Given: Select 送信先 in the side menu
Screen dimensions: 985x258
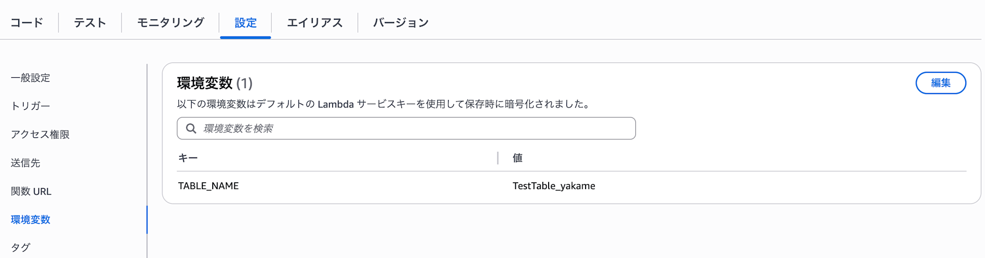Looking at the screenshot, I should coord(26,163).
